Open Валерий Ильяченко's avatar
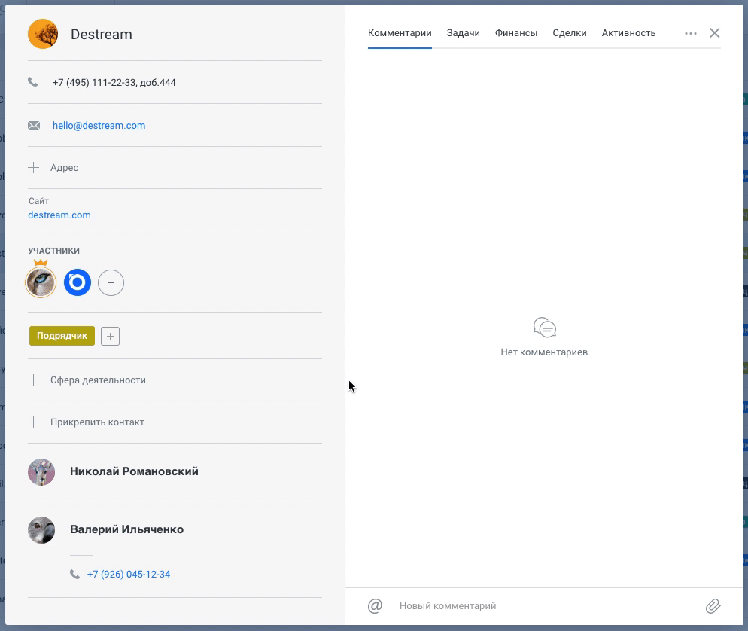Image resolution: width=748 pixels, height=631 pixels. [41, 530]
